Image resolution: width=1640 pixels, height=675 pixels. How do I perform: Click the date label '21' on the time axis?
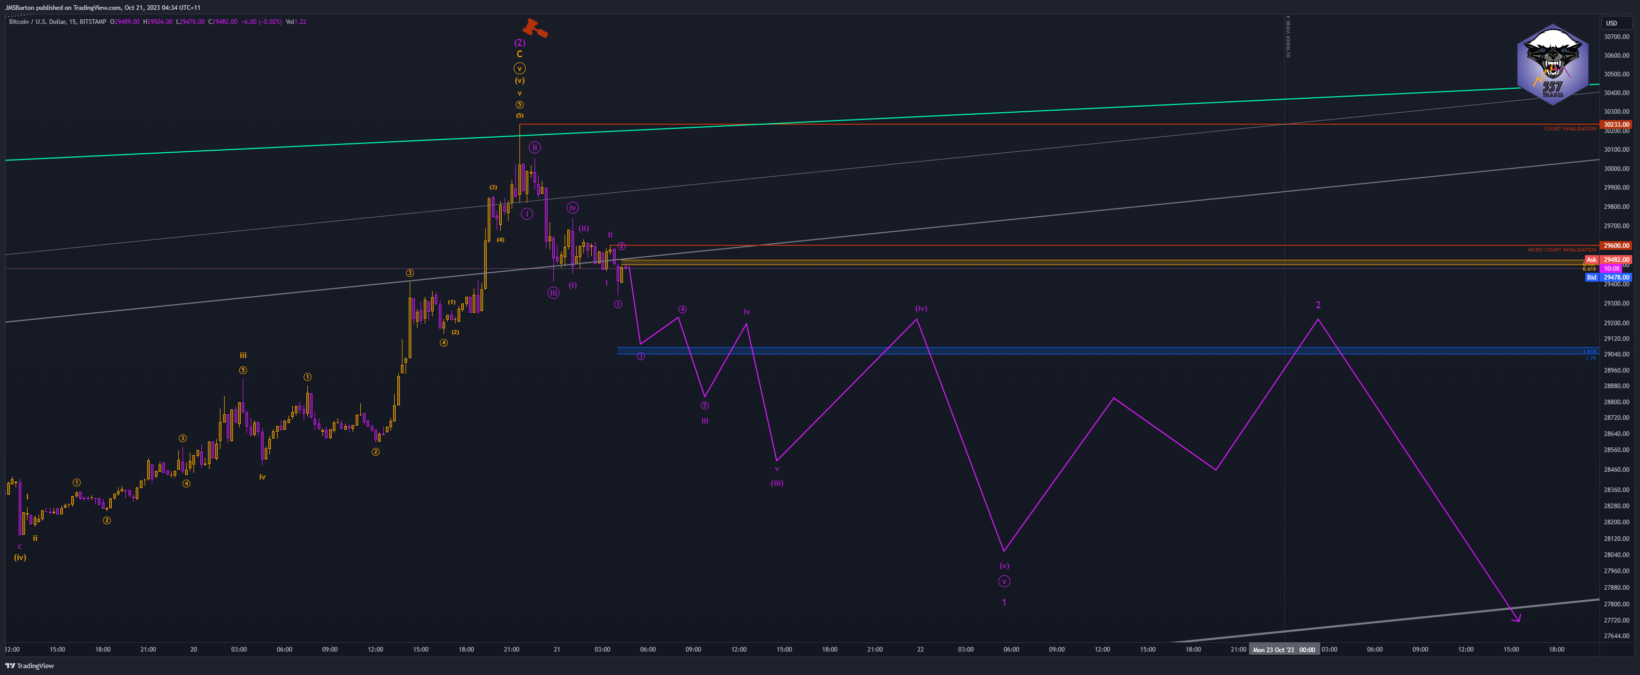[557, 650]
